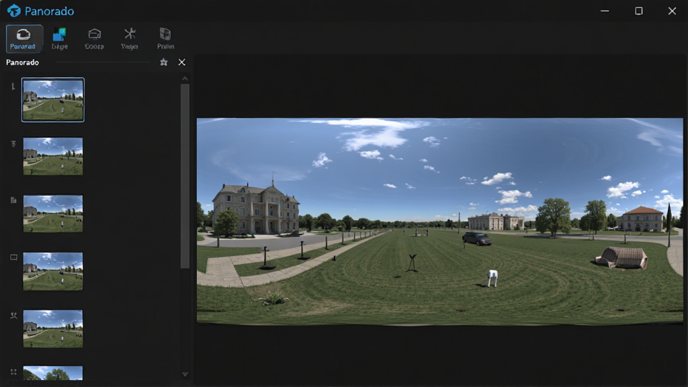Viewport: 688px width, 387px height.
Task: Click the "Panorado" heading of the side panel
Action: click(22, 62)
